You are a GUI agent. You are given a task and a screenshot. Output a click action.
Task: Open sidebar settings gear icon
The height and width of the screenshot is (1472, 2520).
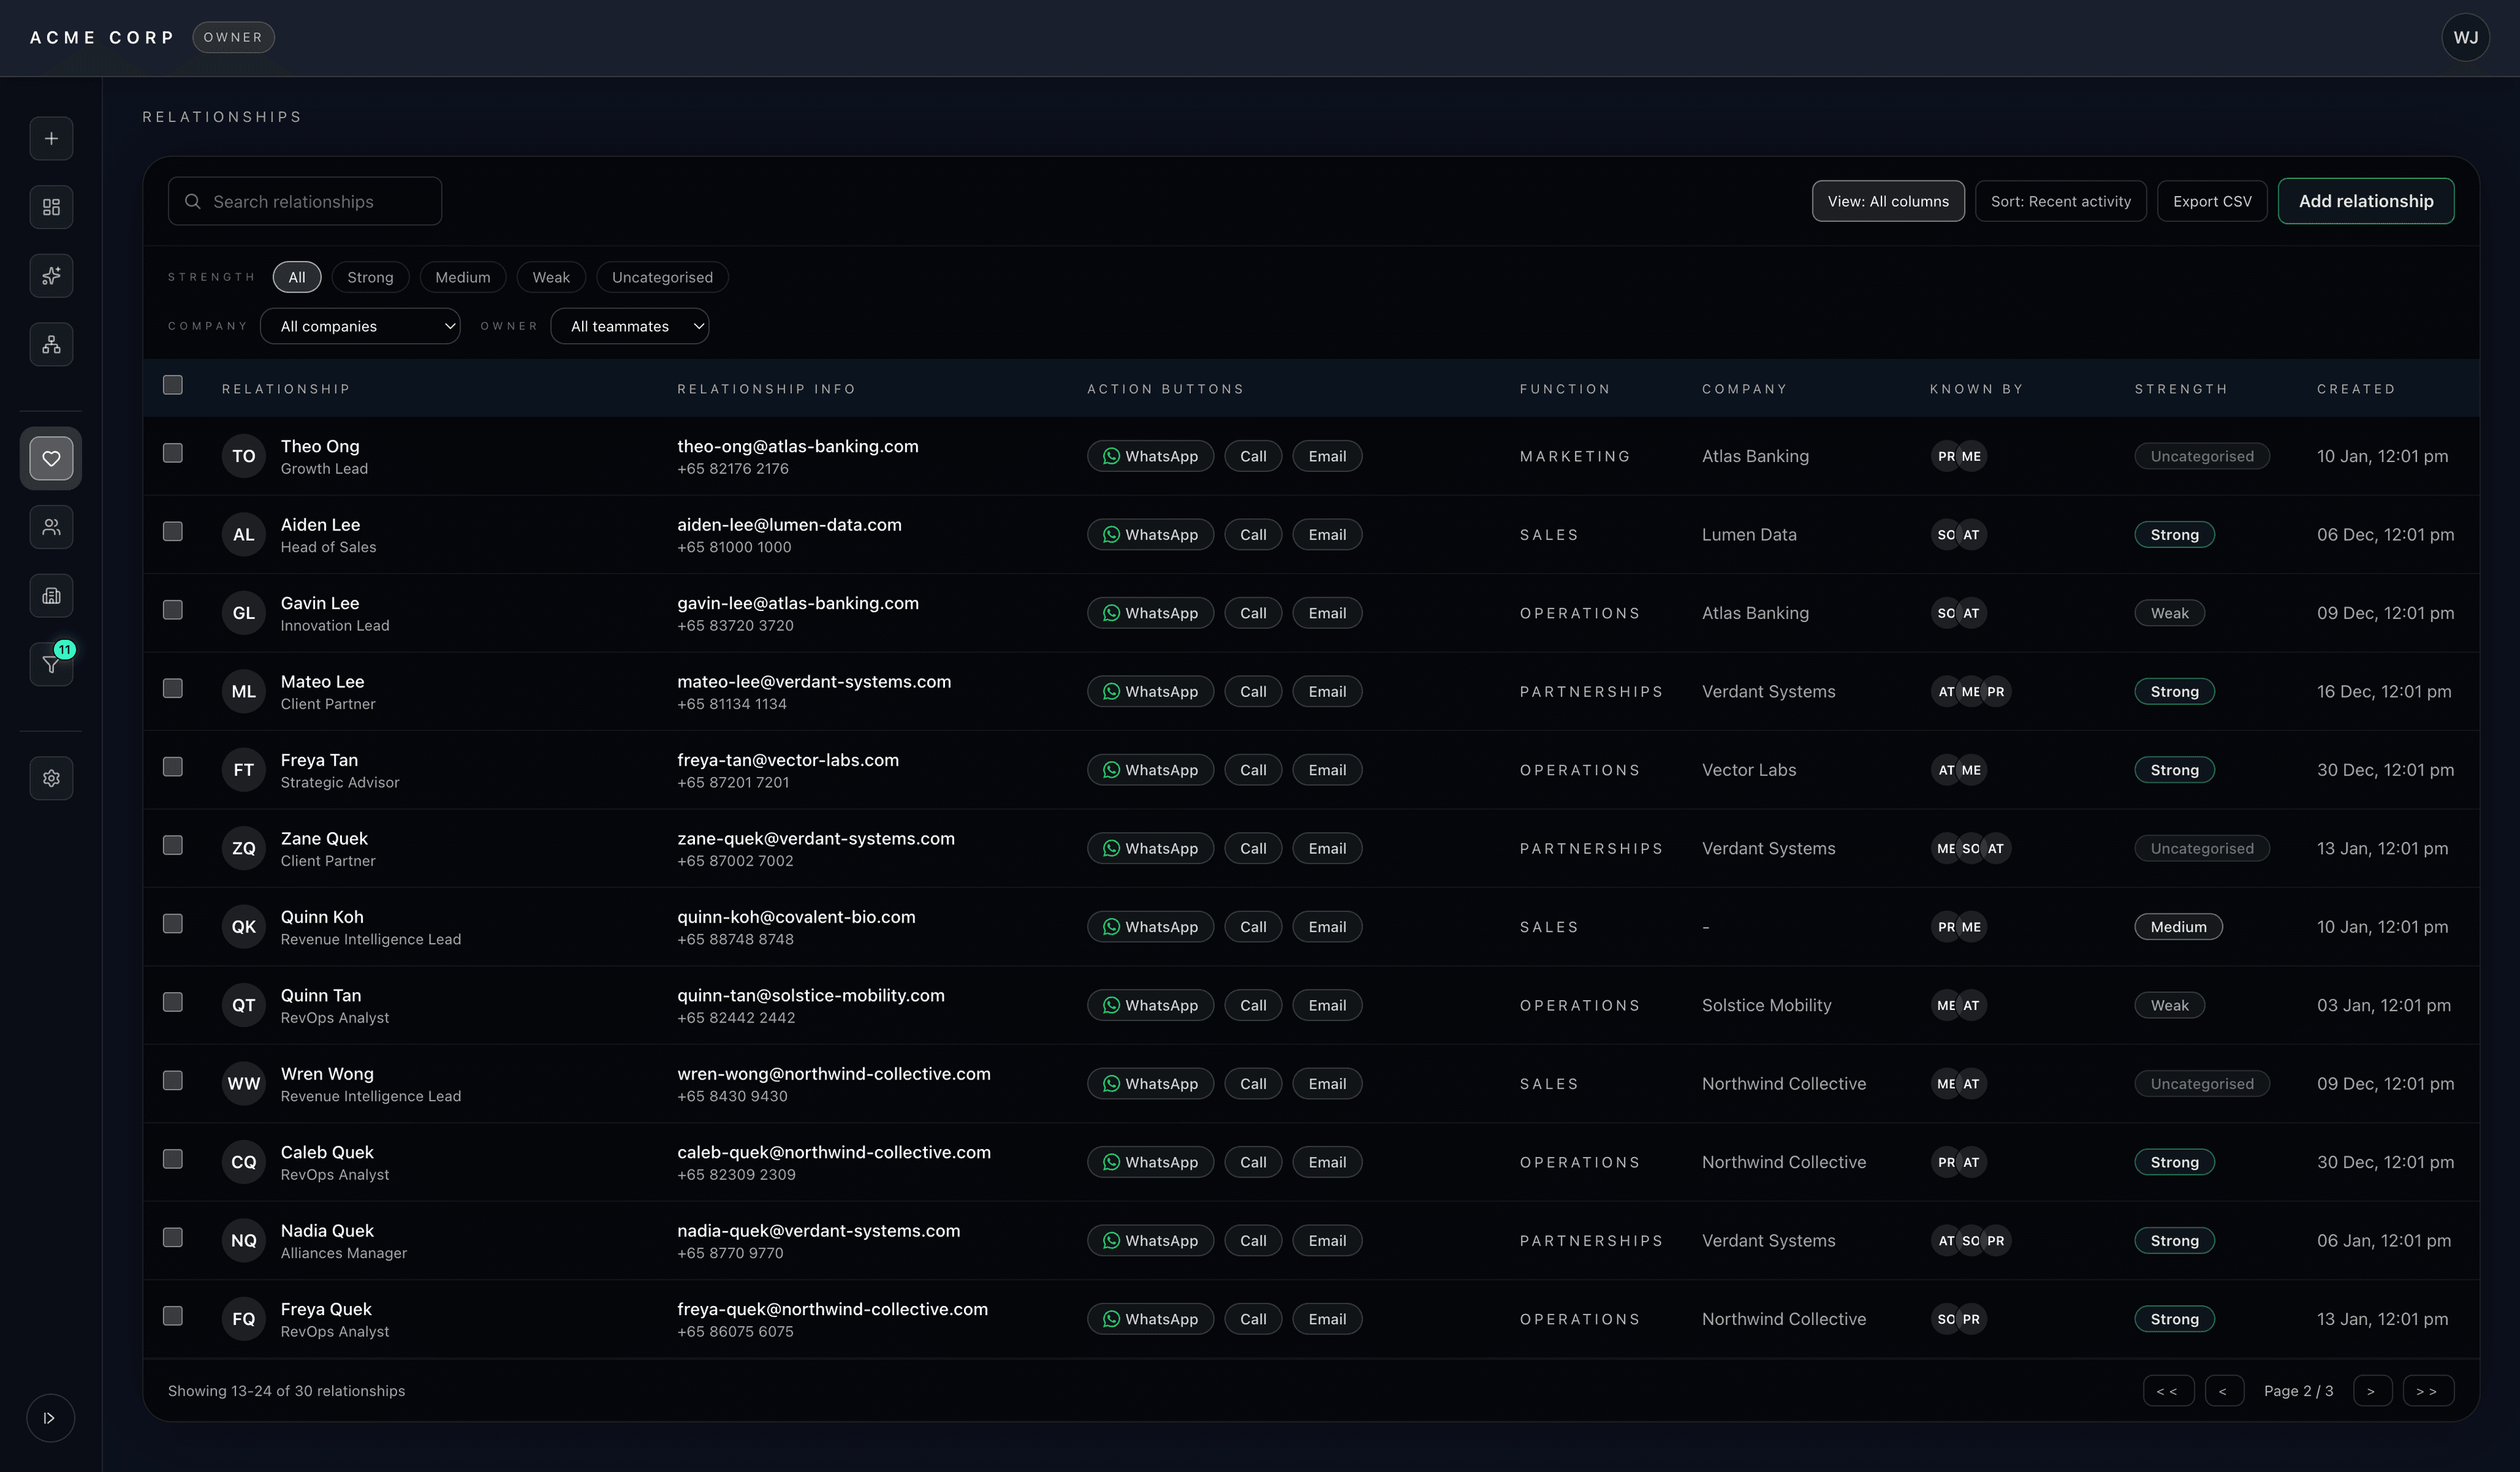tap(51, 778)
